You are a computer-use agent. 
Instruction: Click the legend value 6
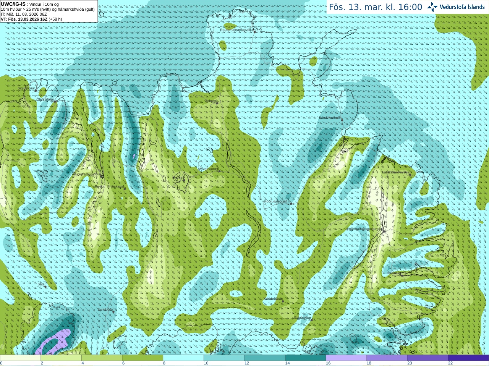coord(123,363)
